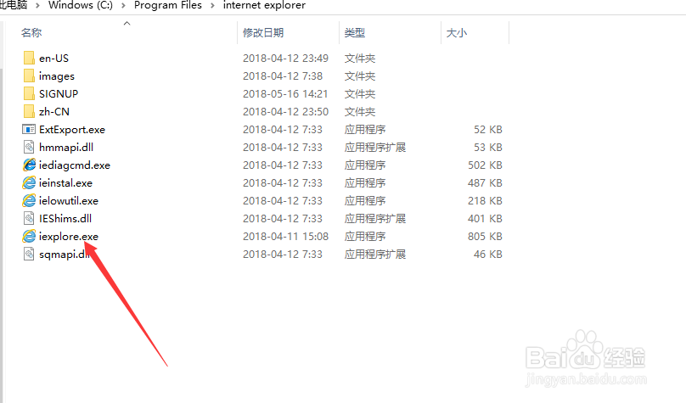
Task: Click the 2018-04-11 15:08 date of iexplore.exe
Action: [285, 237]
